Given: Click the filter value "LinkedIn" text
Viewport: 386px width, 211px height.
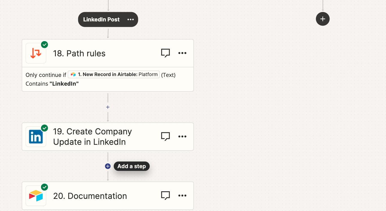Looking at the screenshot, I should 64,84.
